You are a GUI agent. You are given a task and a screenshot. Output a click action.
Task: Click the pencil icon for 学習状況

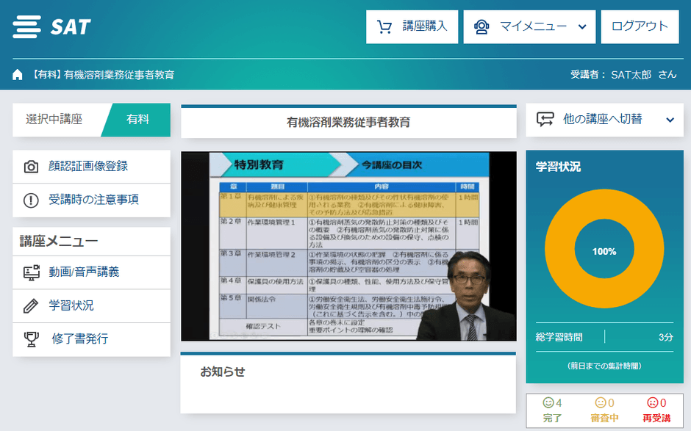tap(31, 305)
